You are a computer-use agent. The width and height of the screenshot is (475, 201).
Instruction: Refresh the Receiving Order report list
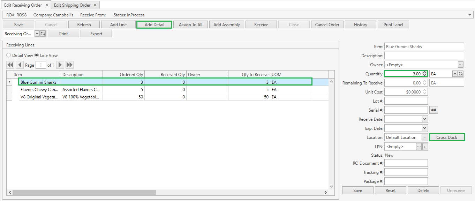pos(43,34)
